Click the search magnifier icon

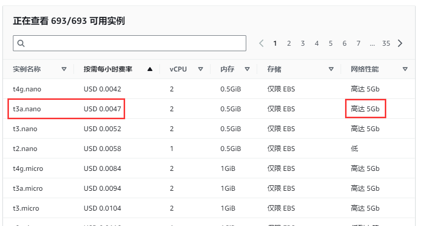point(21,43)
